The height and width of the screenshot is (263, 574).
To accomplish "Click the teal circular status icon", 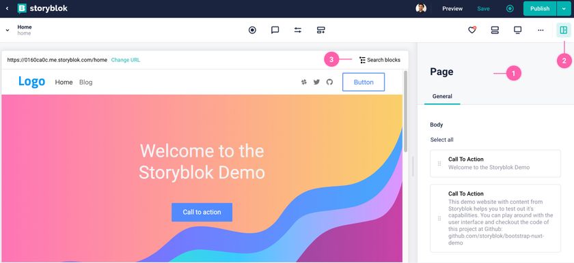I will point(510,8).
